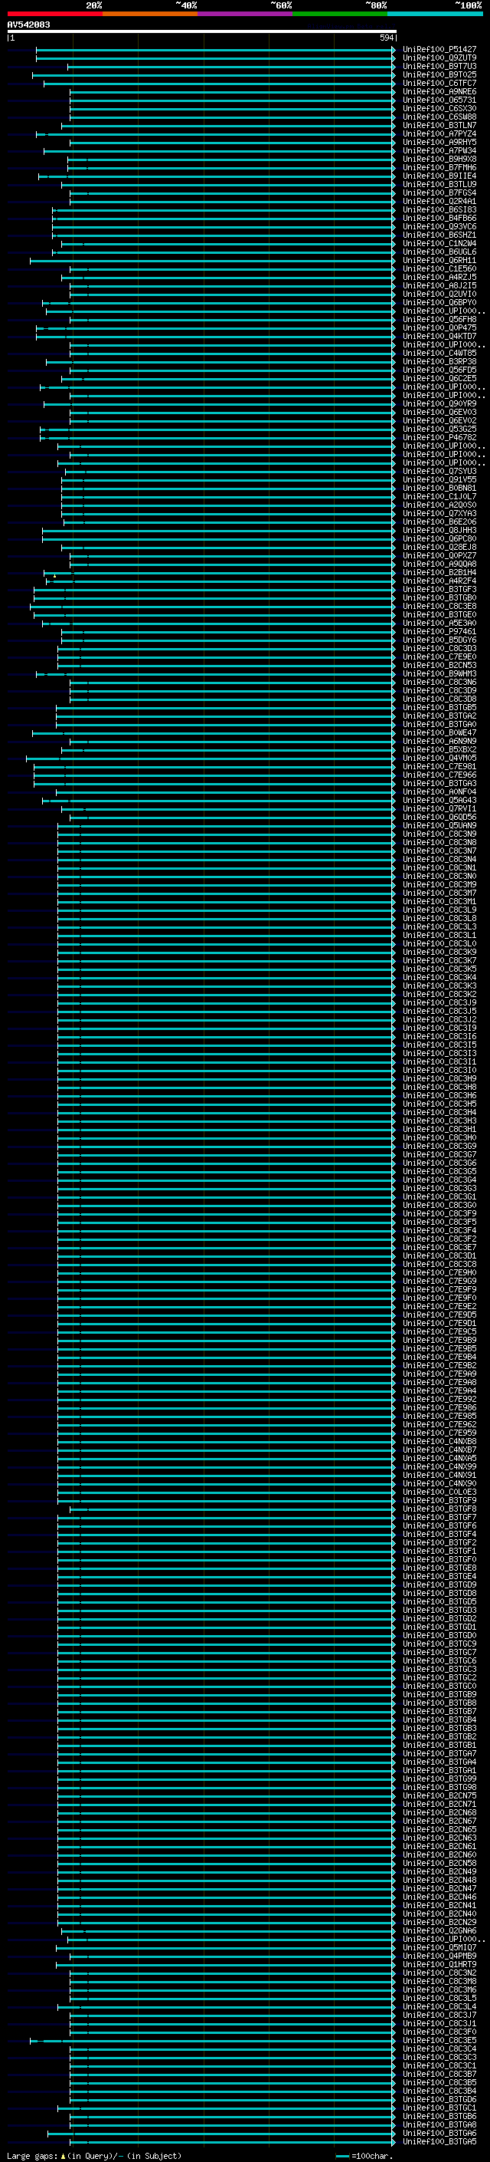Click the UniRef100_Q5UAN9 label
Screen dimensions: 490x2162
[x=439, y=826]
